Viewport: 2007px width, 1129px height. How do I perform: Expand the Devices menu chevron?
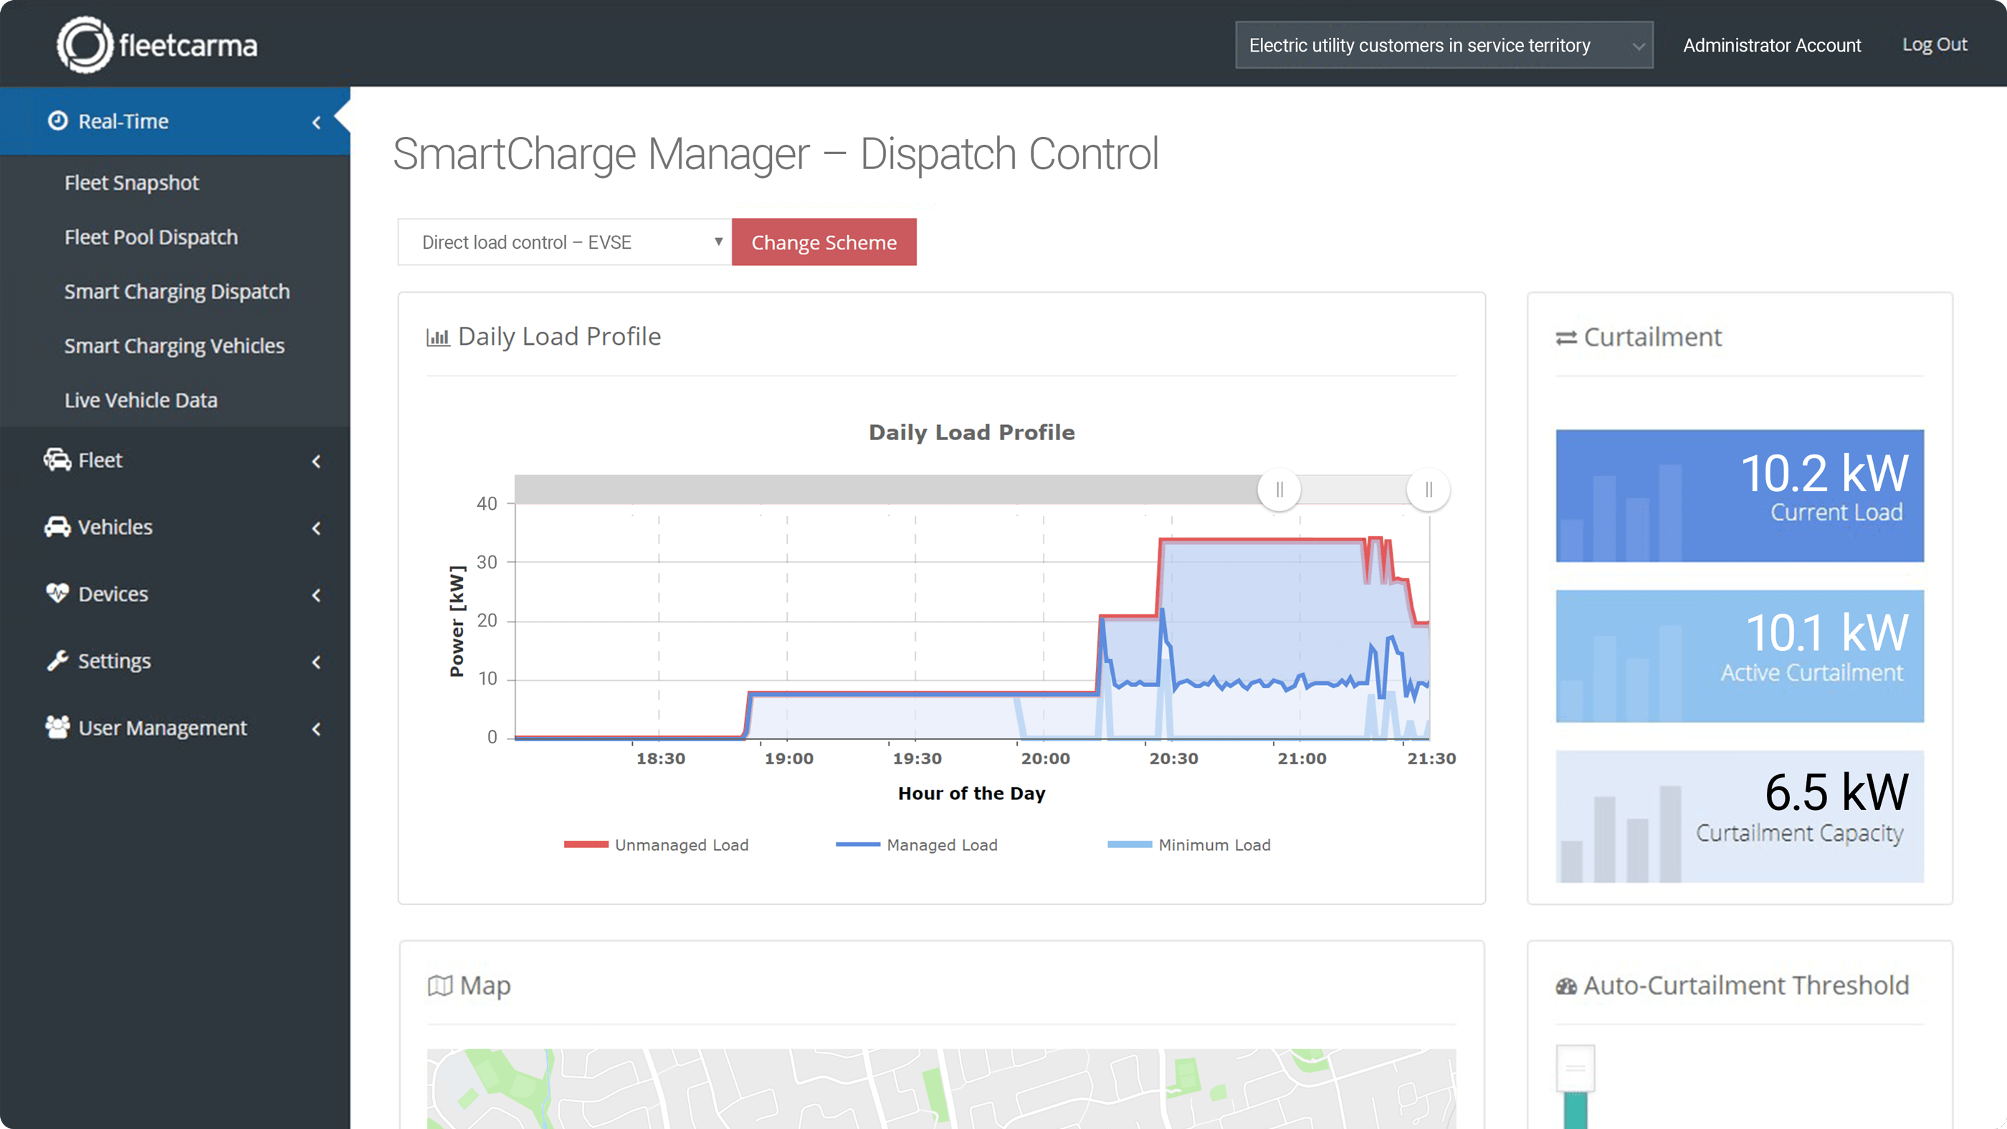316,595
